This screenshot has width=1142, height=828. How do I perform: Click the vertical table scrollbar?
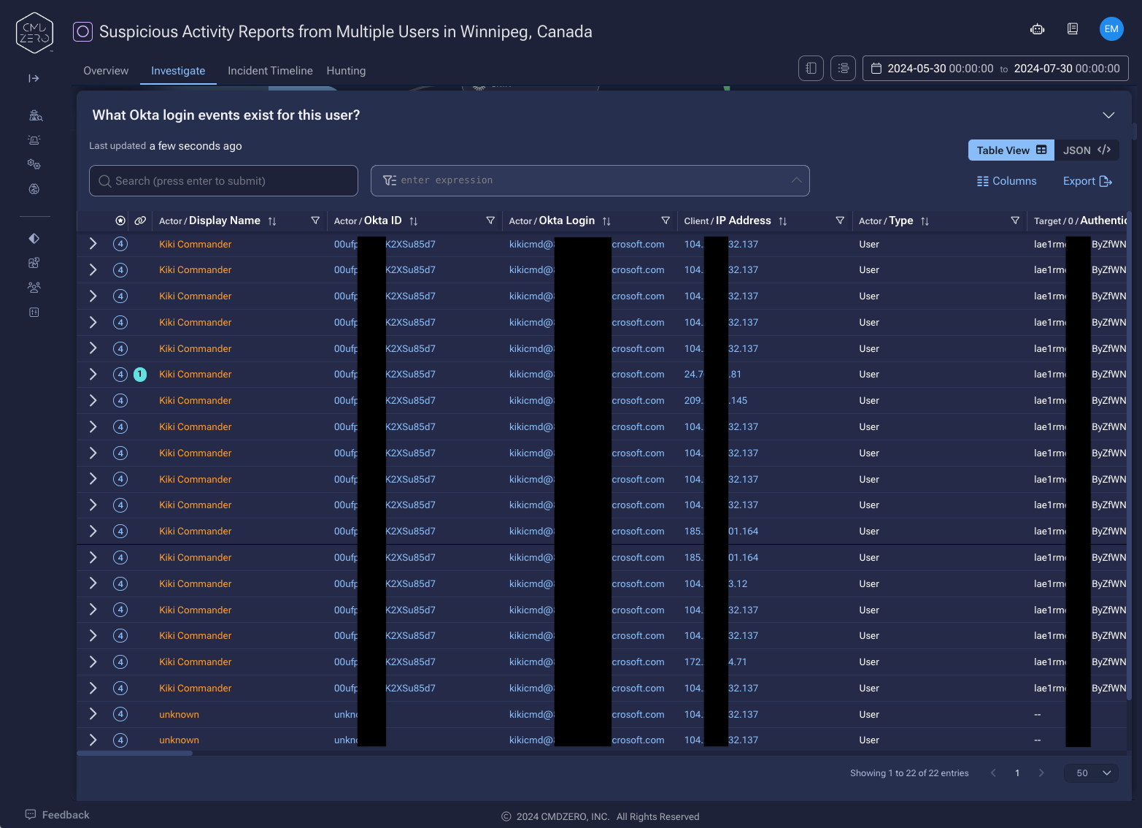pos(1130,456)
